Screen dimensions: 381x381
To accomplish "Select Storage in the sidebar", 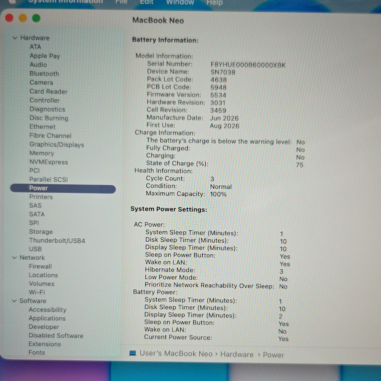I will (41, 232).
